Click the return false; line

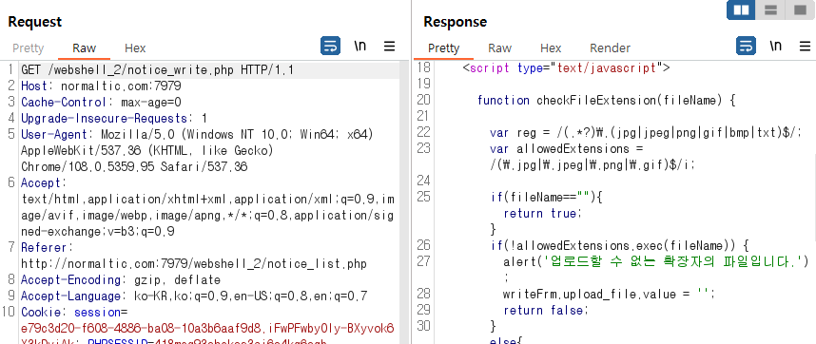click(546, 310)
